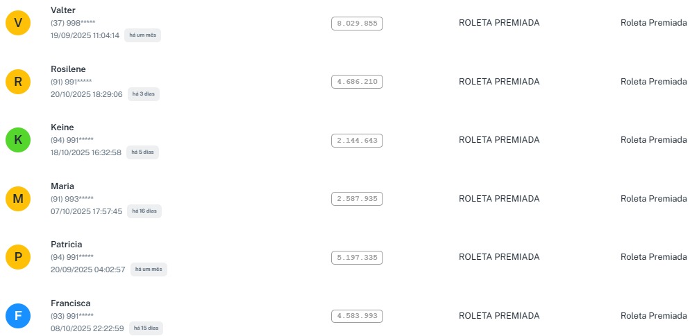Click Valter's yellow V avatar icon
699x336 pixels.
[18, 24]
